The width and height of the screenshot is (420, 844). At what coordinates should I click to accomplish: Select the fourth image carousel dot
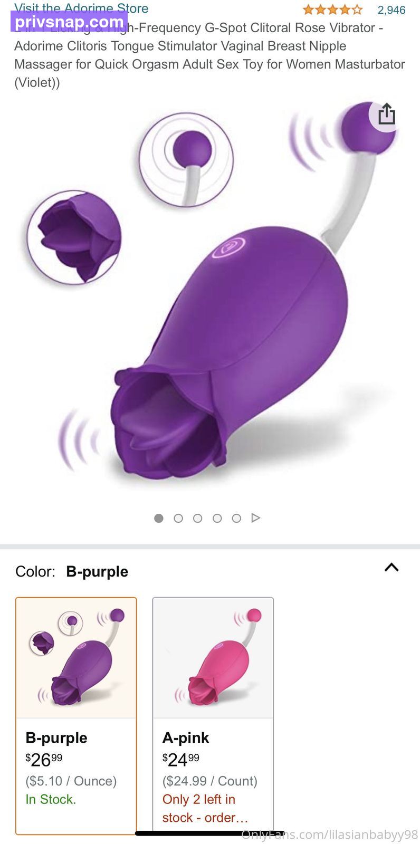[217, 518]
